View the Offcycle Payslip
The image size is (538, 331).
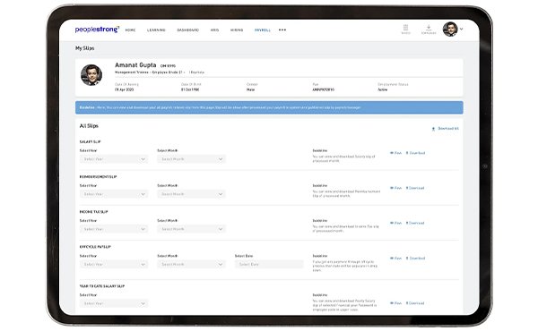pos(395,259)
